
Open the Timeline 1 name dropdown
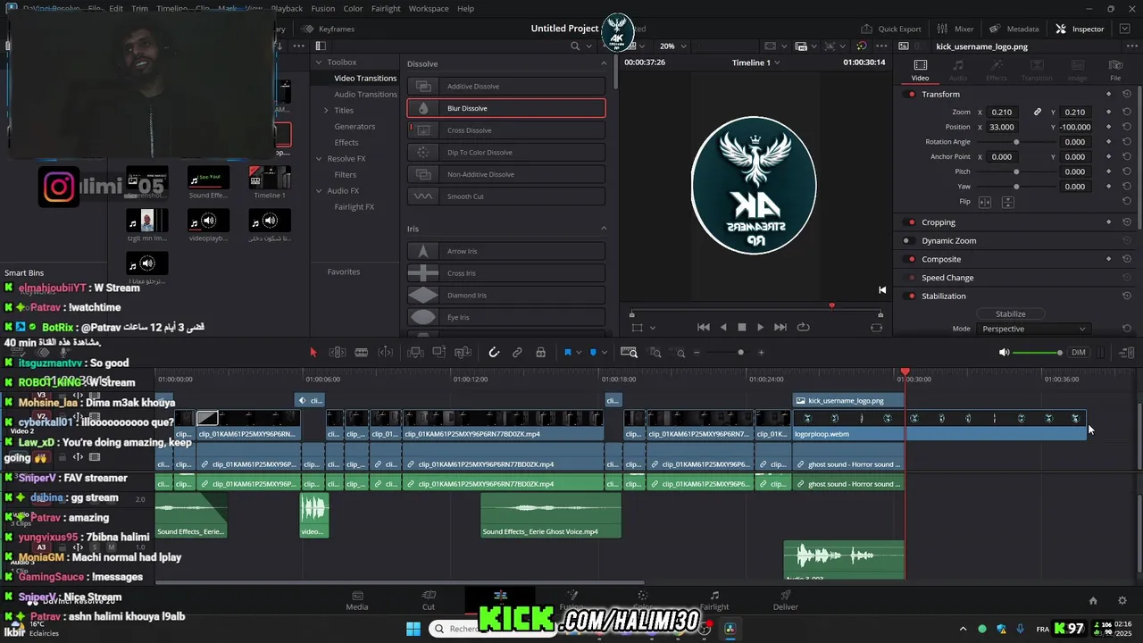(x=756, y=63)
